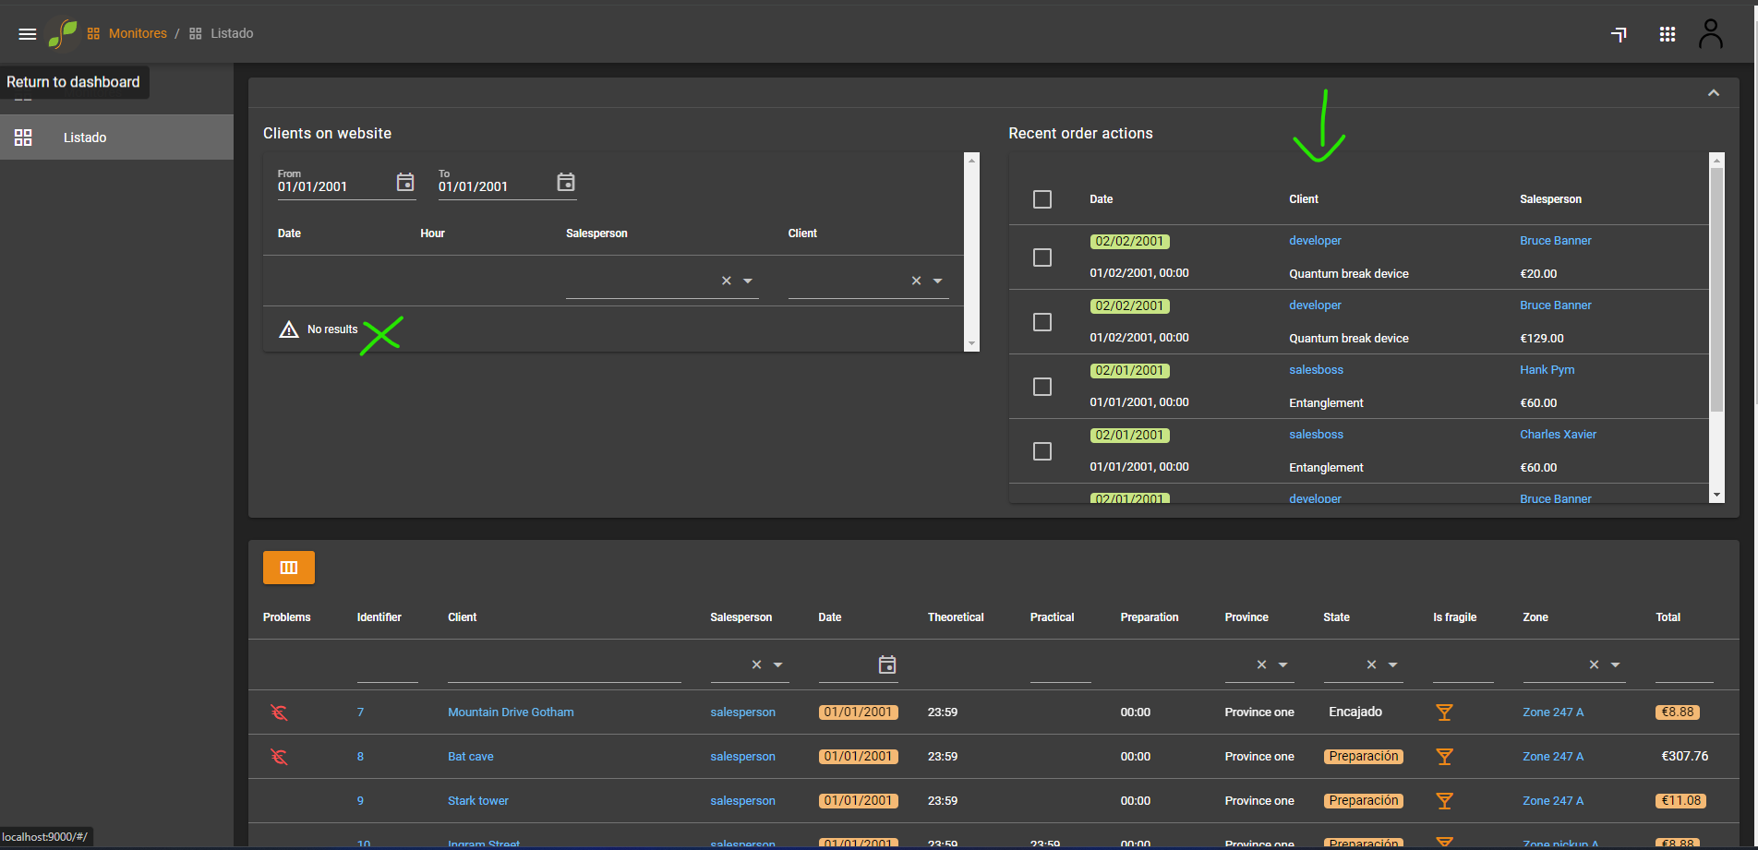The width and height of the screenshot is (1758, 850).
Task: Open the To date calendar picker
Action: click(x=566, y=182)
